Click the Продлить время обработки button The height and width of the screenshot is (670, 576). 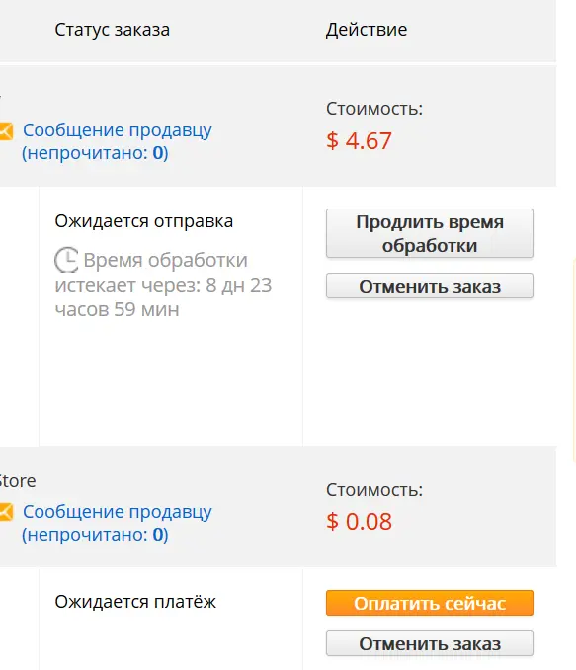pyautogui.click(x=430, y=233)
